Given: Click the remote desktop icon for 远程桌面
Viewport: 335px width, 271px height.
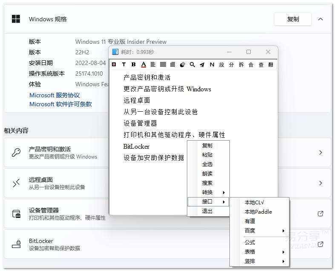Looking at the screenshot, I should [16, 183].
